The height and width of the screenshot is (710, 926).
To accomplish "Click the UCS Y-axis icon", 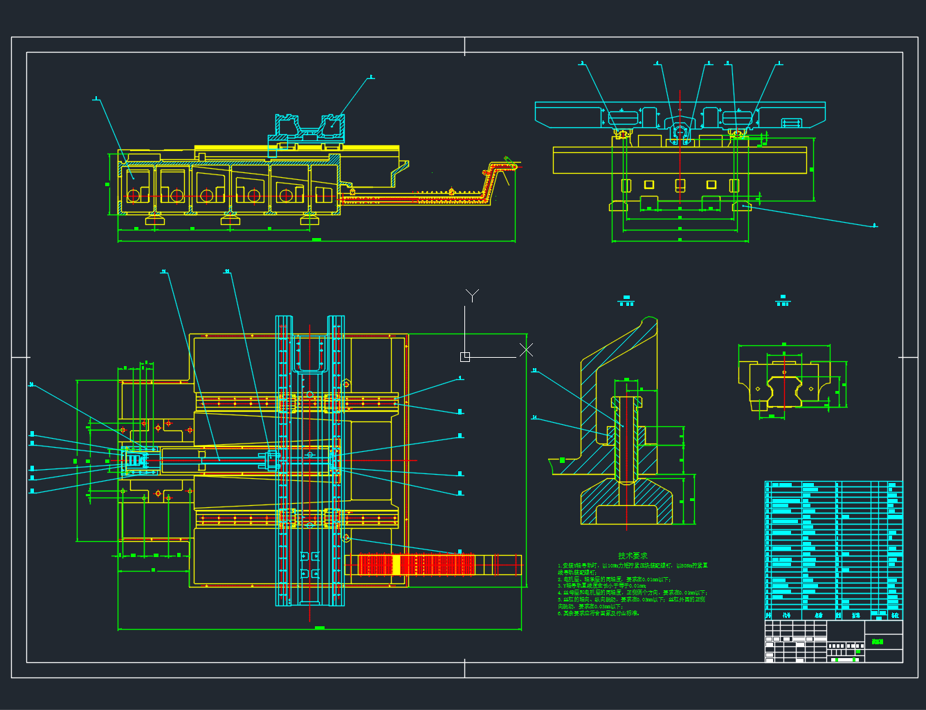I will coord(471,296).
